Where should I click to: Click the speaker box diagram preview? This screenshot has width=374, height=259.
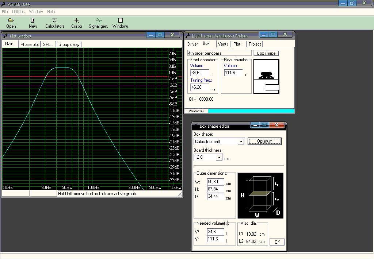pos(266,76)
